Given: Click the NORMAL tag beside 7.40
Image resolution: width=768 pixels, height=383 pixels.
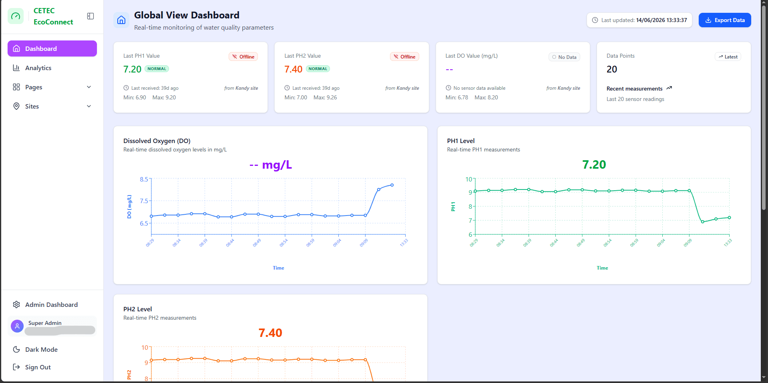Looking at the screenshot, I should click(318, 69).
